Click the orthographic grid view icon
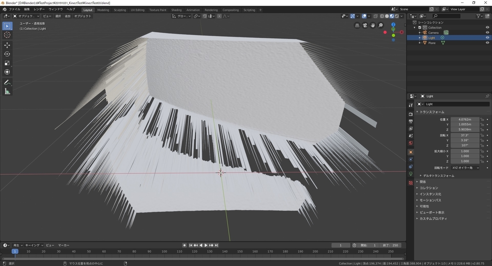Viewport: 492px width, 266px height. point(357,25)
